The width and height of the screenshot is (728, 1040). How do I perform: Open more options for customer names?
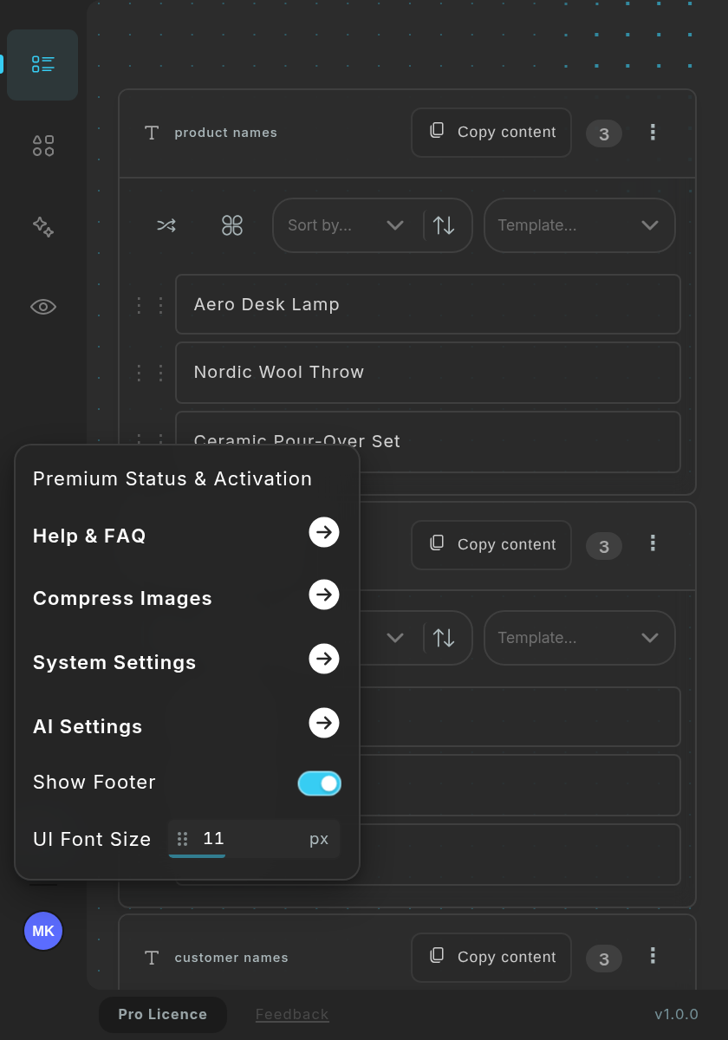pos(653,956)
